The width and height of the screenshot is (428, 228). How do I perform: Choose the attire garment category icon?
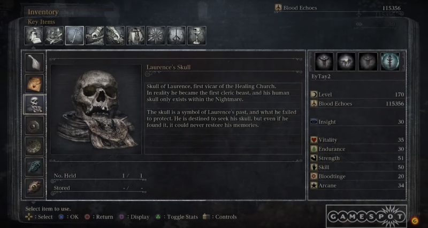(135, 36)
